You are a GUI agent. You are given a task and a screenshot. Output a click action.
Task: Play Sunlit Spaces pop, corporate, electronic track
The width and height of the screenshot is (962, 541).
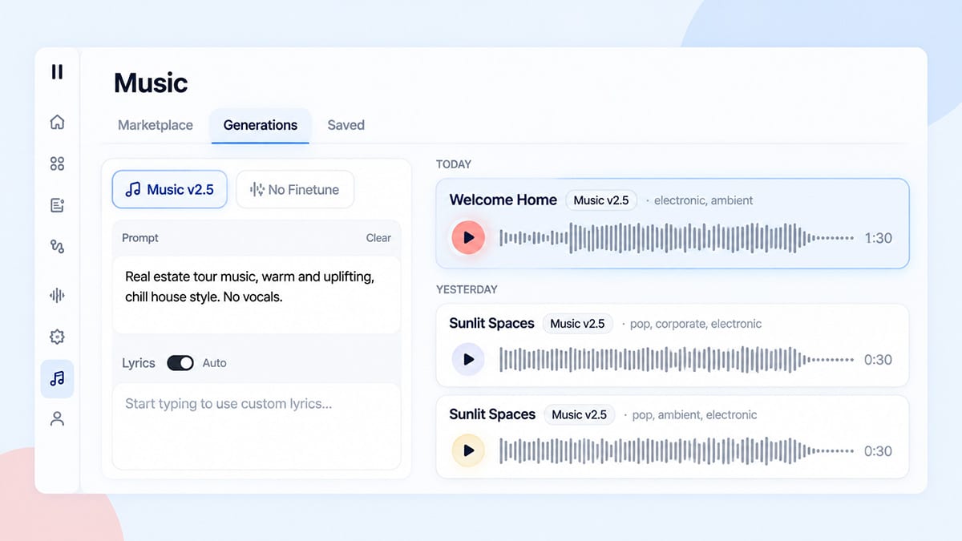tap(468, 359)
